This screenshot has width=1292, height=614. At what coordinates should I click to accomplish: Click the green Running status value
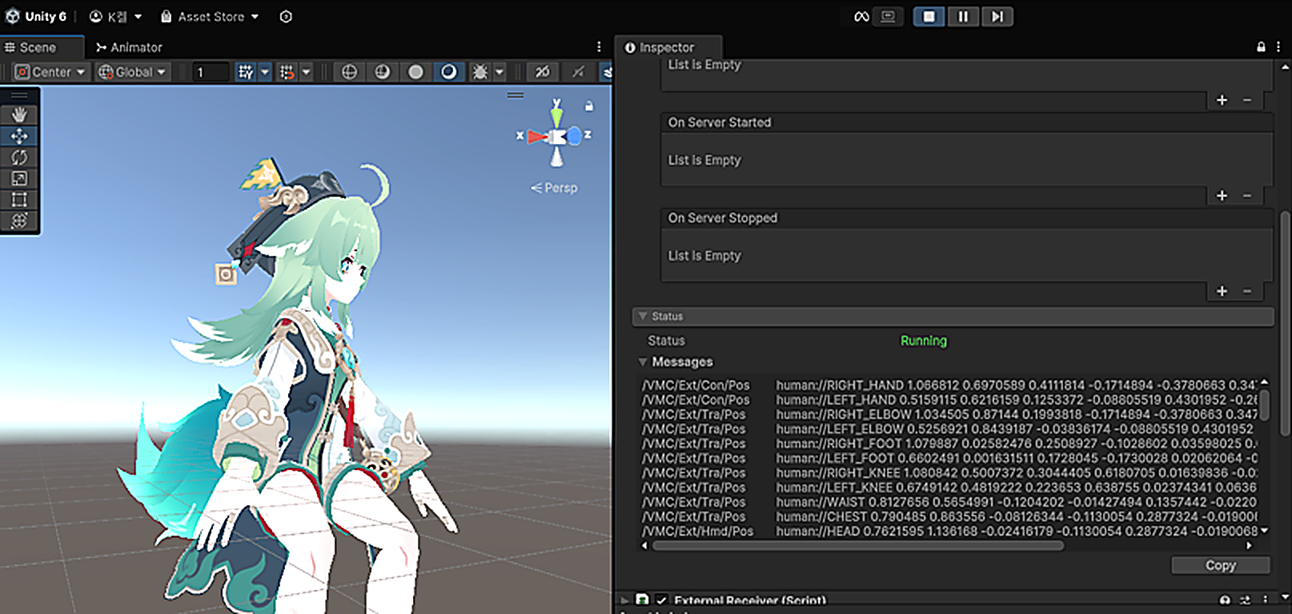tap(923, 341)
